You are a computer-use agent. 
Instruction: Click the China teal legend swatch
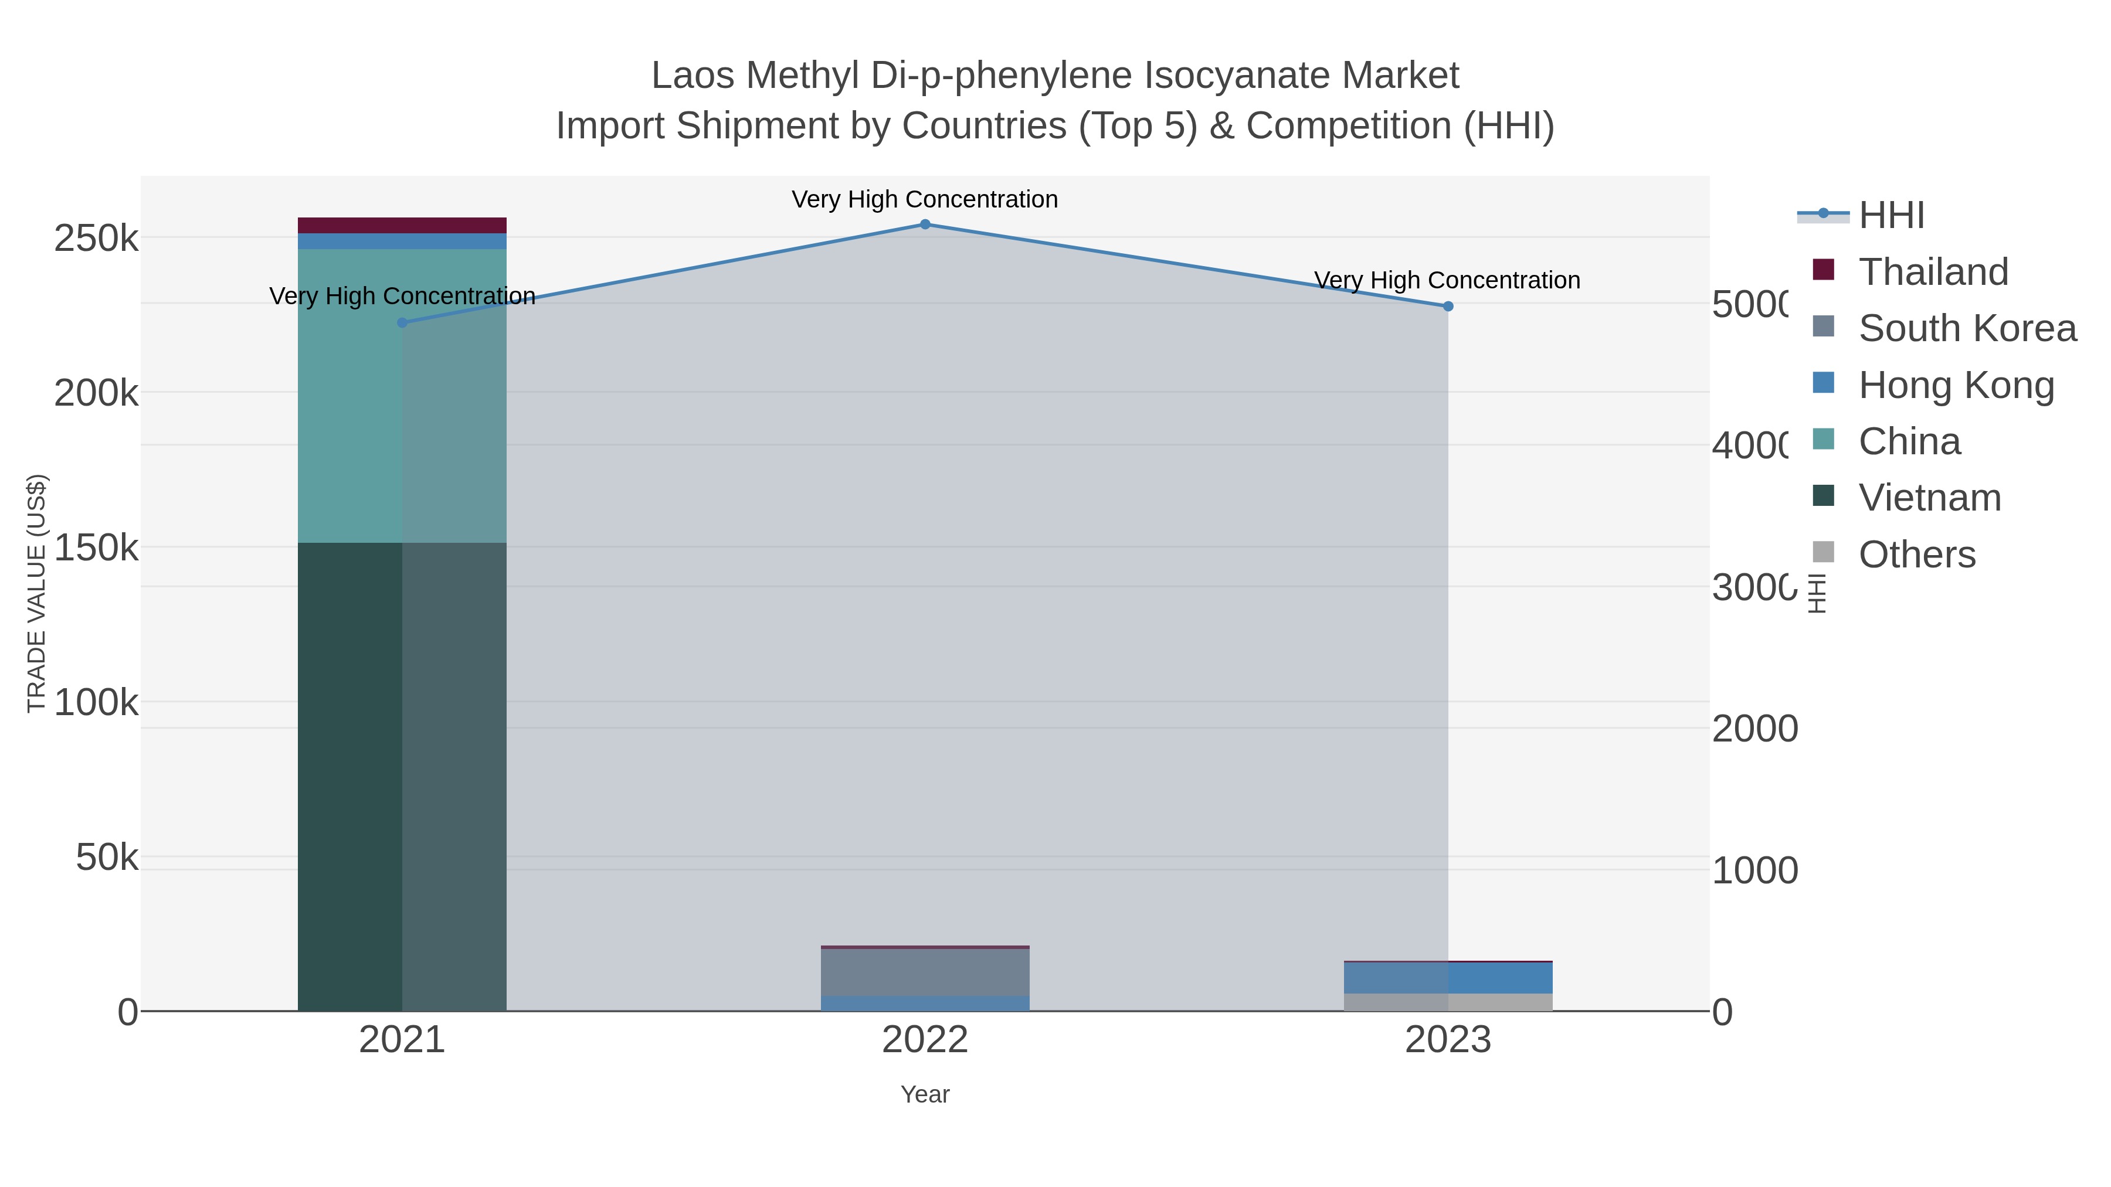(x=1823, y=439)
